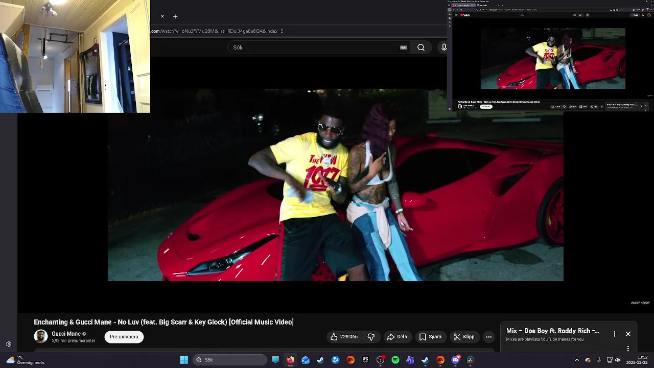Image resolution: width=654 pixels, height=368 pixels.
Task: Start voice search with microphone icon
Action: click(443, 48)
